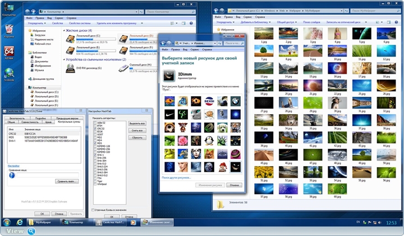Choose the penguin account picture

pyautogui.click(x=209, y=140)
